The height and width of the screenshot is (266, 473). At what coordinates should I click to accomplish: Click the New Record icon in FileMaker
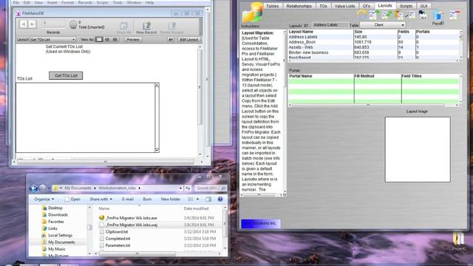click(146, 26)
